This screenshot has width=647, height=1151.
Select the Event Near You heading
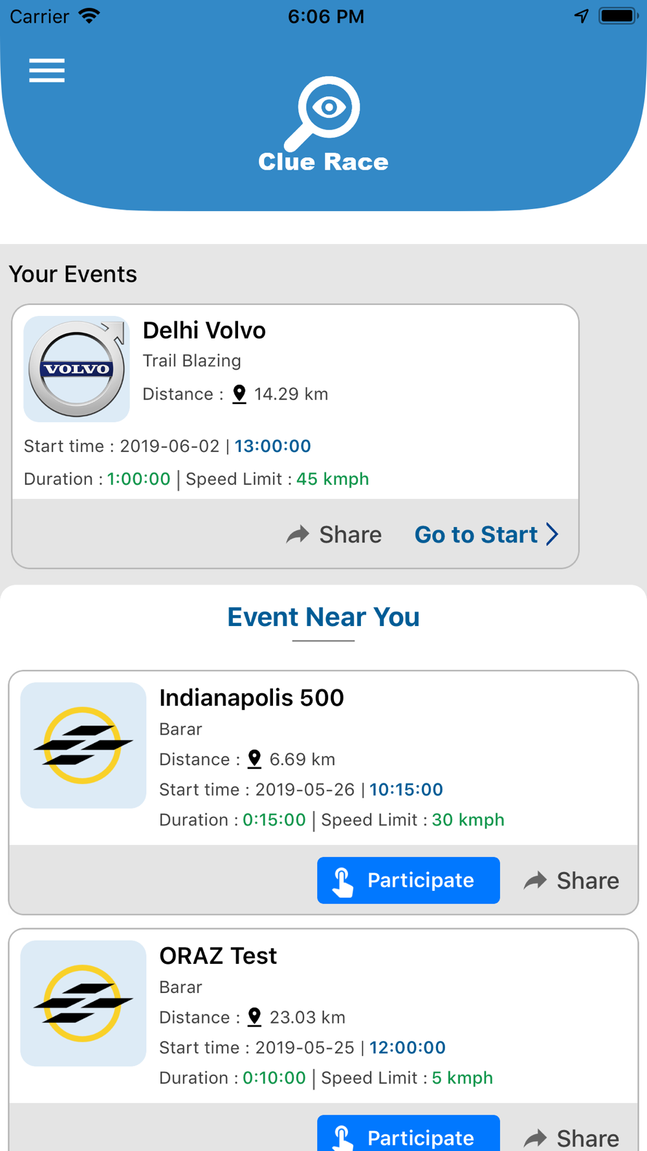(x=323, y=617)
